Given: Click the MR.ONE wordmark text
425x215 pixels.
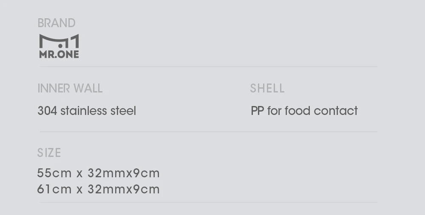Looking at the screenshot, I should (59, 54).
